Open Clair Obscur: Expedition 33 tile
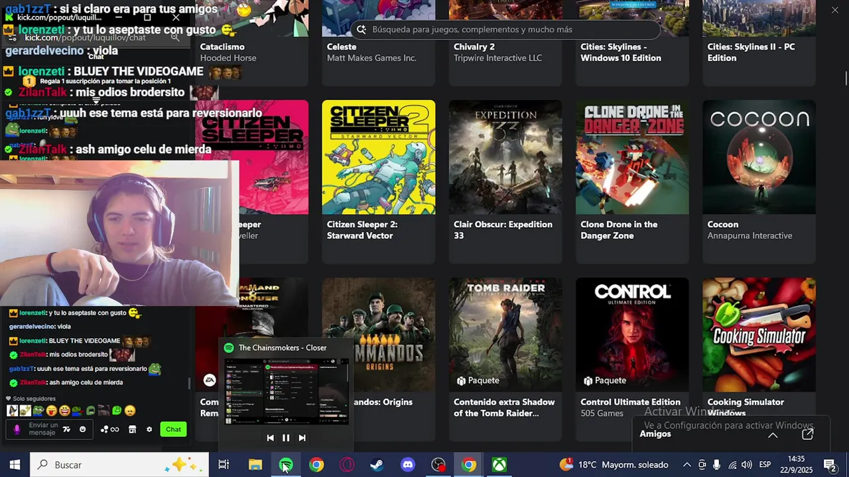The width and height of the screenshot is (849, 477). pos(505,182)
